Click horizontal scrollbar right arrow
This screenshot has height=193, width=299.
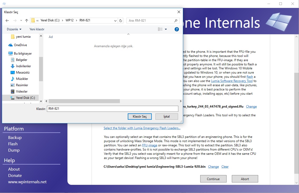[180, 101]
